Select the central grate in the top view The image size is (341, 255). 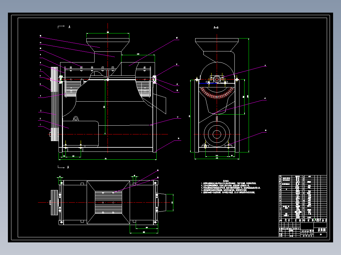pyautogui.click(x=108, y=203)
